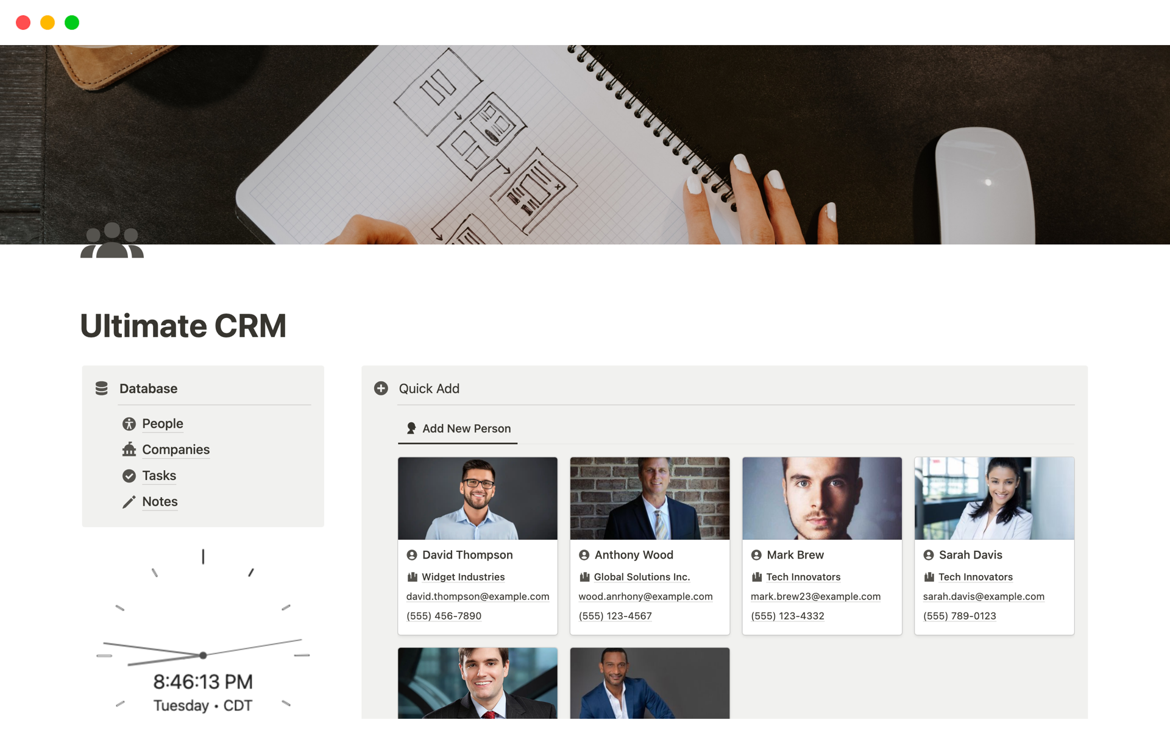Toggle People section in navigation
This screenshot has width=1170, height=731.
[163, 423]
